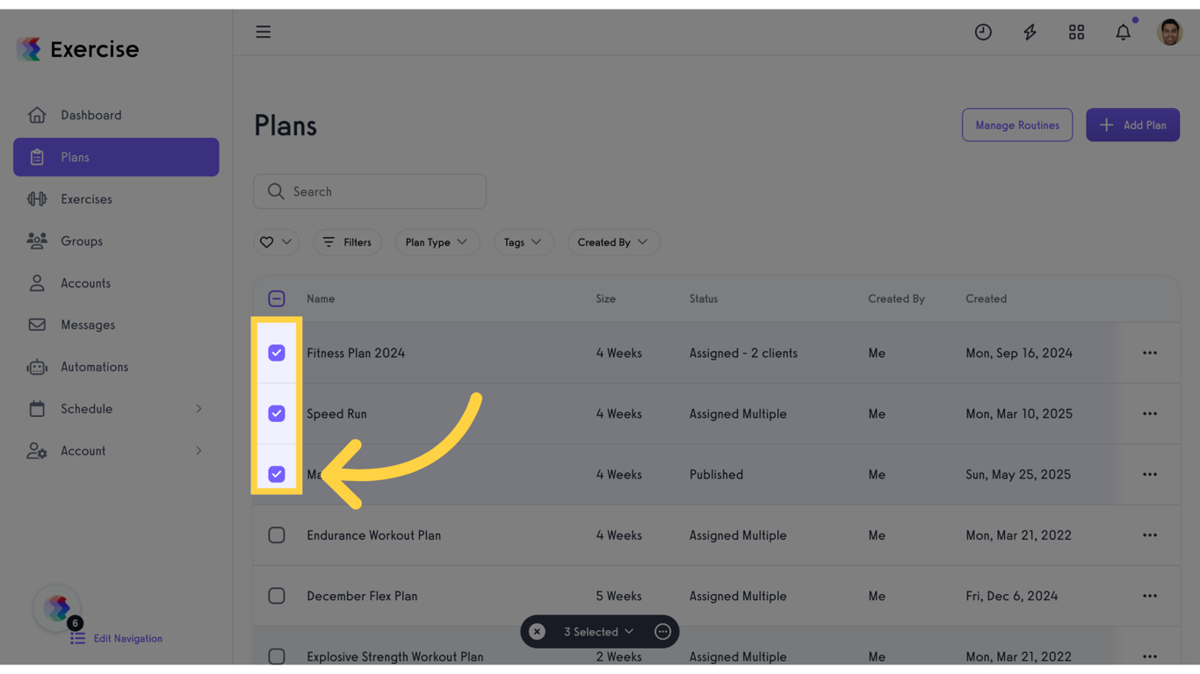The width and height of the screenshot is (1200, 674).
Task: Open the row actions menu for Speed Run
Action: (1150, 413)
